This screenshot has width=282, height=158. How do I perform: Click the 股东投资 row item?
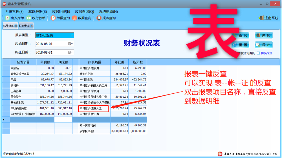tap(94, 131)
